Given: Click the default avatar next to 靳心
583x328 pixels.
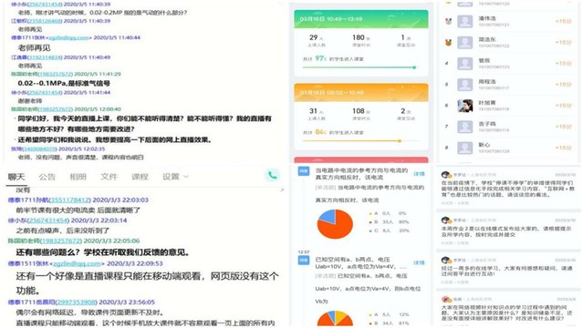Looking at the screenshot, I should point(464,148).
